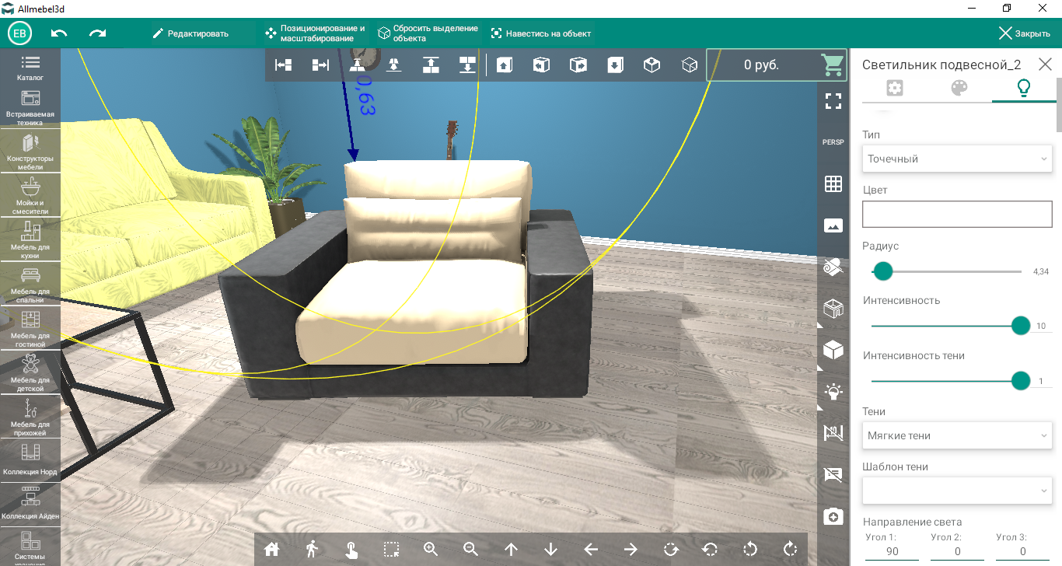
Task: Switch to the light bulb tab
Action: (x=1024, y=88)
